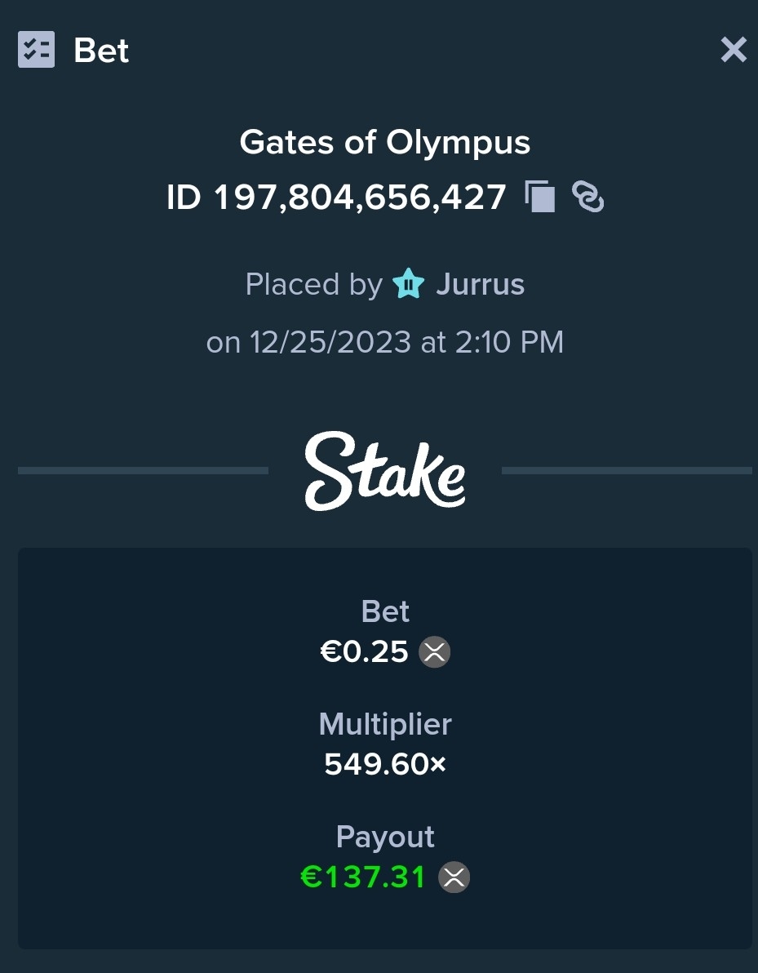Click the VIP star badge beside Jurrus
The image size is (758, 973).
[x=408, y=283]
